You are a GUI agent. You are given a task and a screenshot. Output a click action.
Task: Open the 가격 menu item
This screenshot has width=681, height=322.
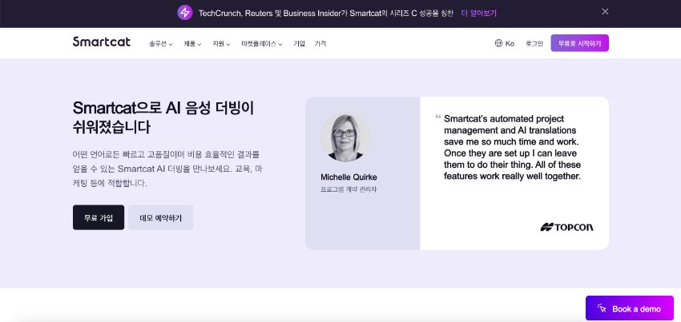[x=320, y=44]
